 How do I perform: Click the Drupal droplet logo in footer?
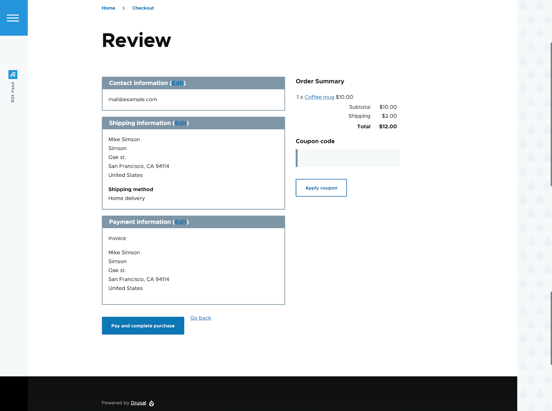click(x=151, y=403)
